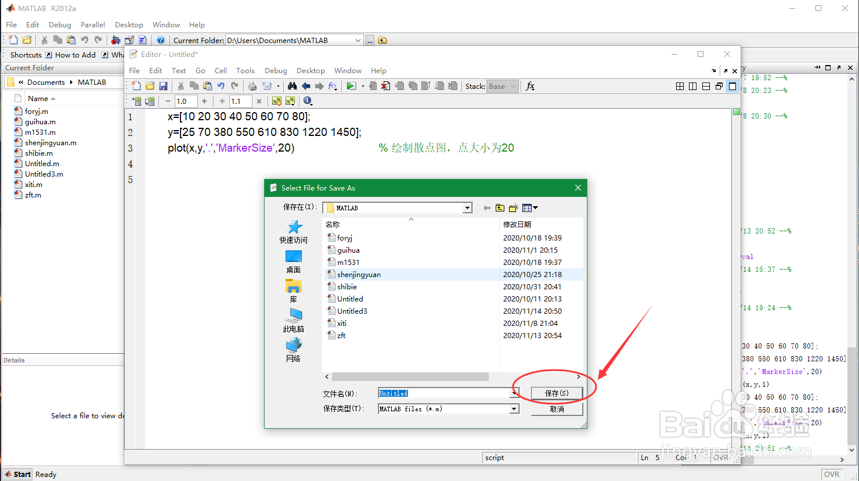Click the Evaluate cell and advance icon

(150, 101)
